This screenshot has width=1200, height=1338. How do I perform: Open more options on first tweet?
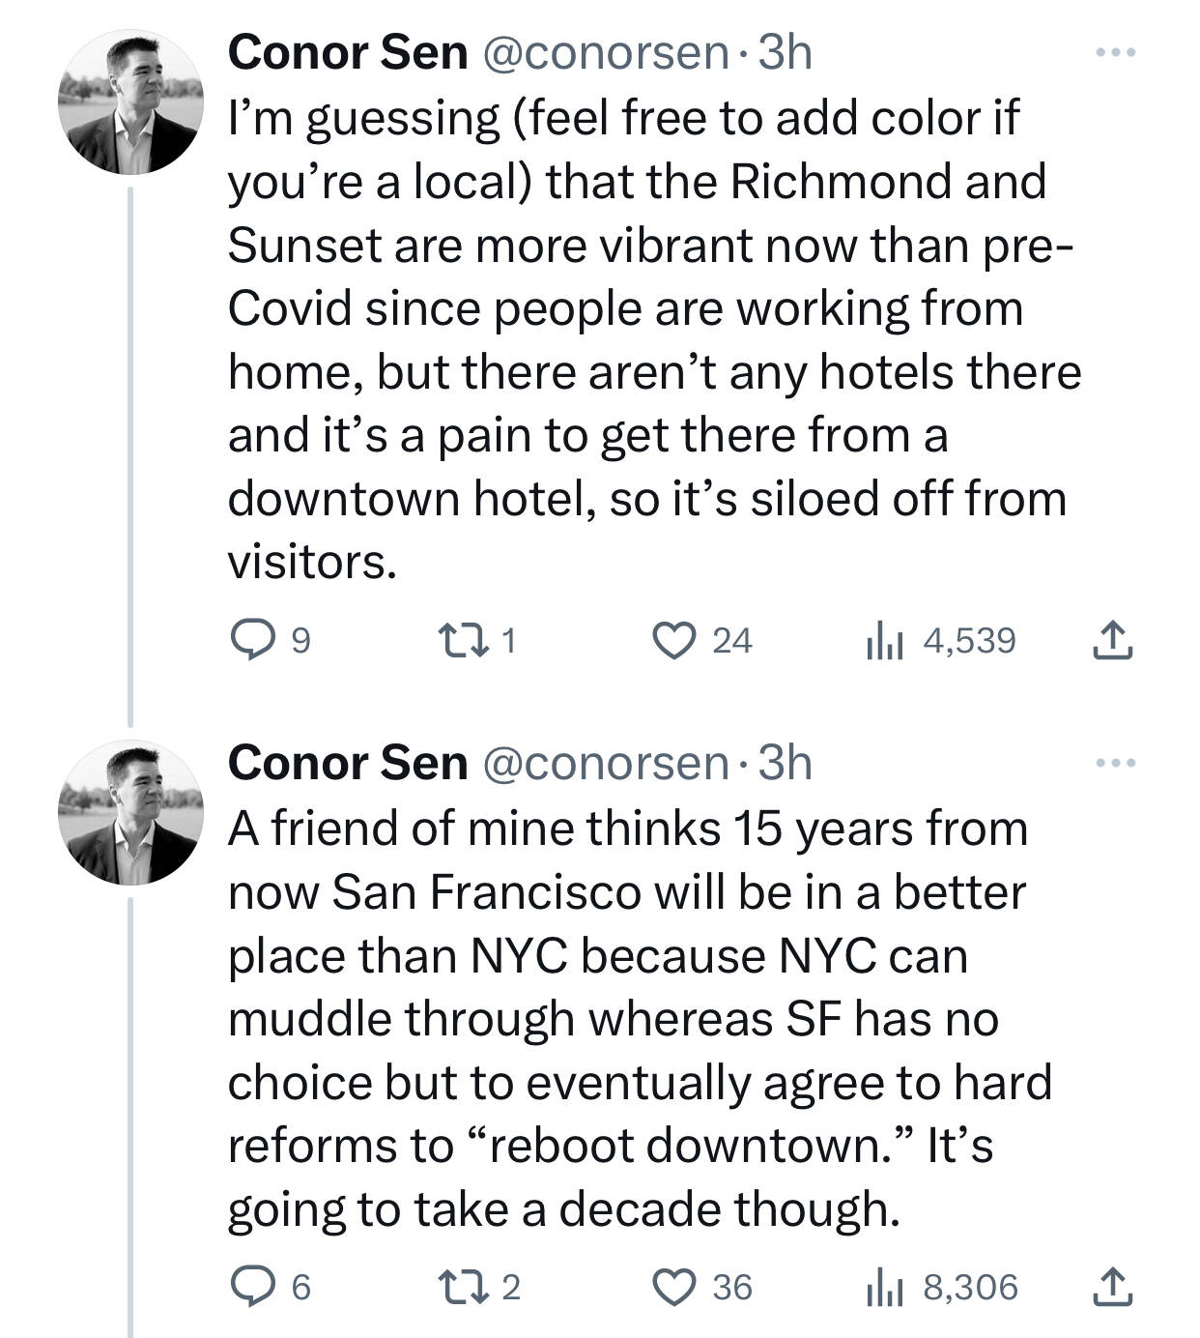click(1116, 52)
